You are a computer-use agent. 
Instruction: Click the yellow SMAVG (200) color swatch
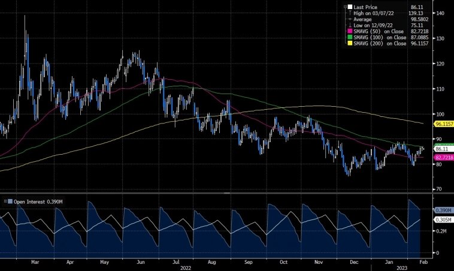tap(350, 44)
